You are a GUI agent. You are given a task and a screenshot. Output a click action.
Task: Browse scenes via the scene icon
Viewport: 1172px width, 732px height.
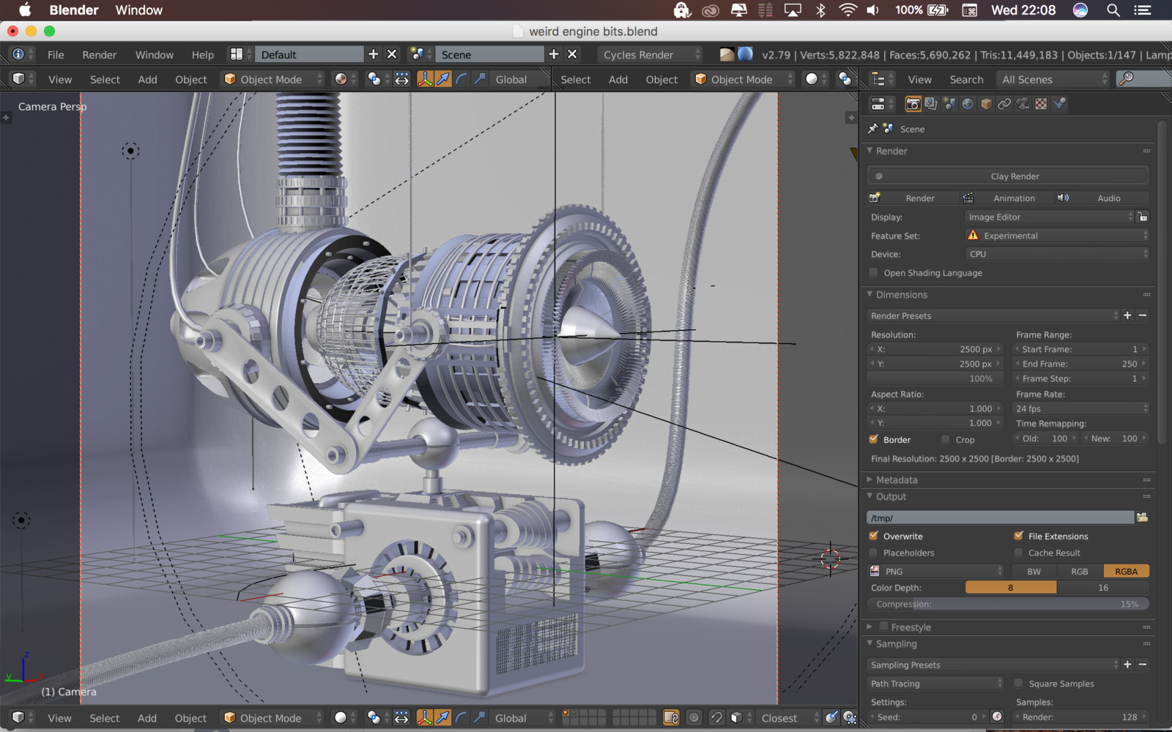pos(421,54)
